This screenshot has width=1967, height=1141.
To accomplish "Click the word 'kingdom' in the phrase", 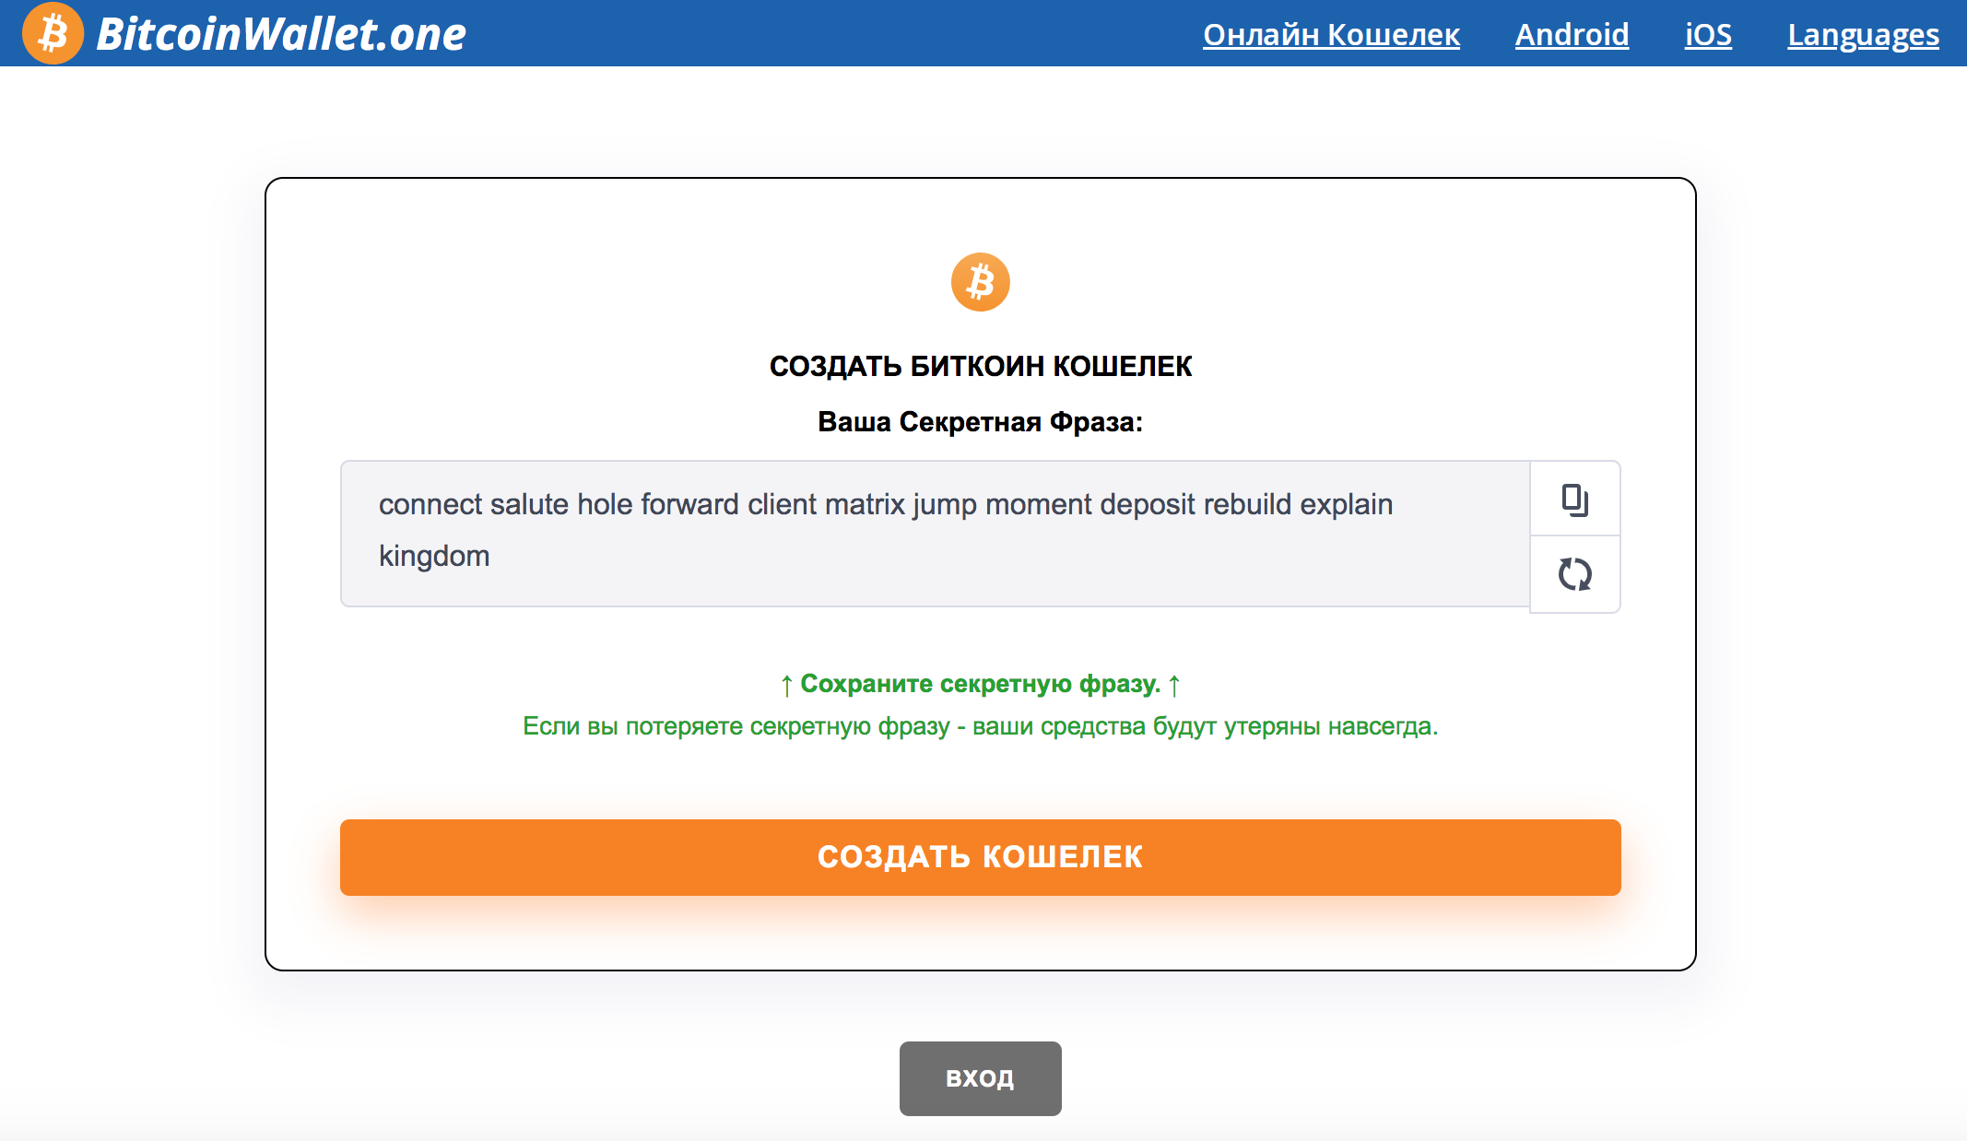I will pyautogui.click(x=434, y=556).
